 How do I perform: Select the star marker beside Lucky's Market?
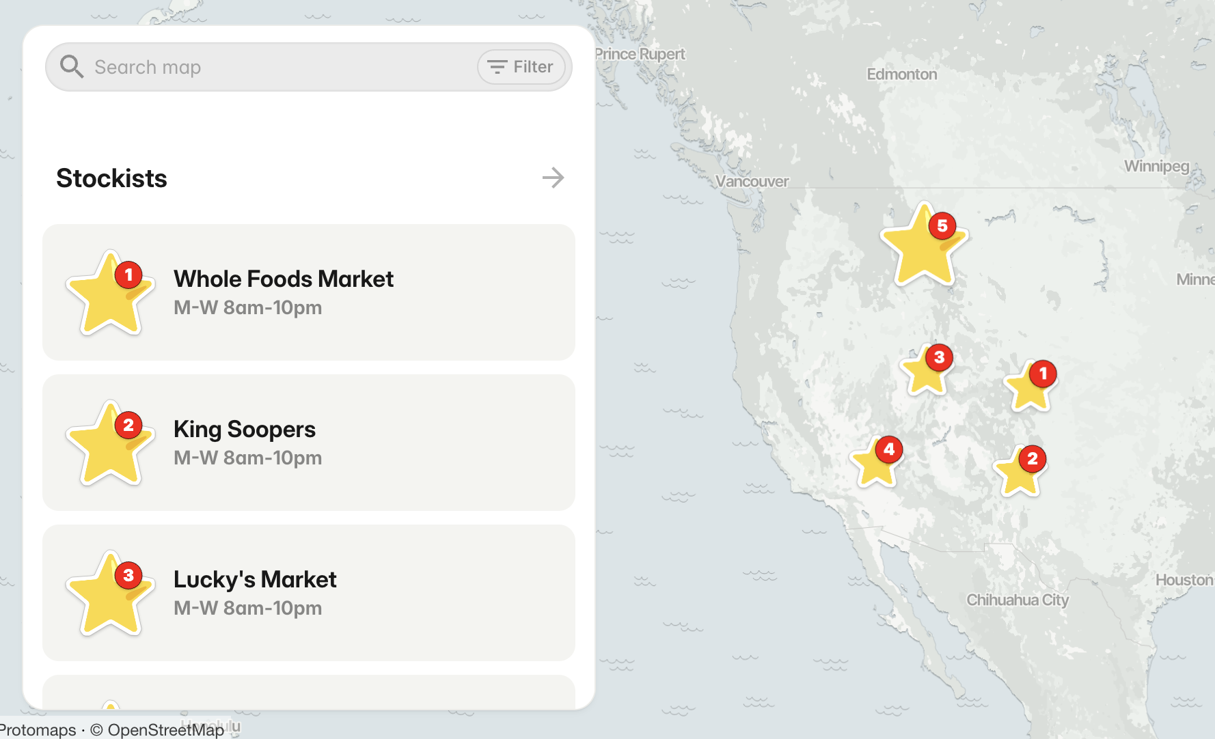tap(109, 596)
